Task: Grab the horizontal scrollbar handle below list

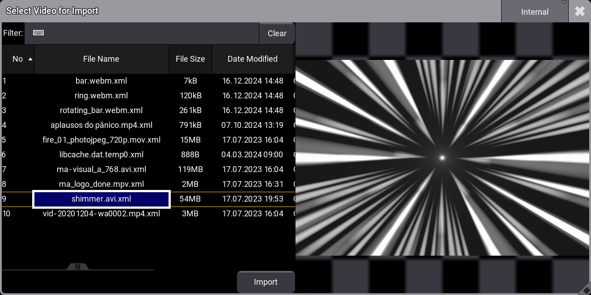Action: click(78, 267)
